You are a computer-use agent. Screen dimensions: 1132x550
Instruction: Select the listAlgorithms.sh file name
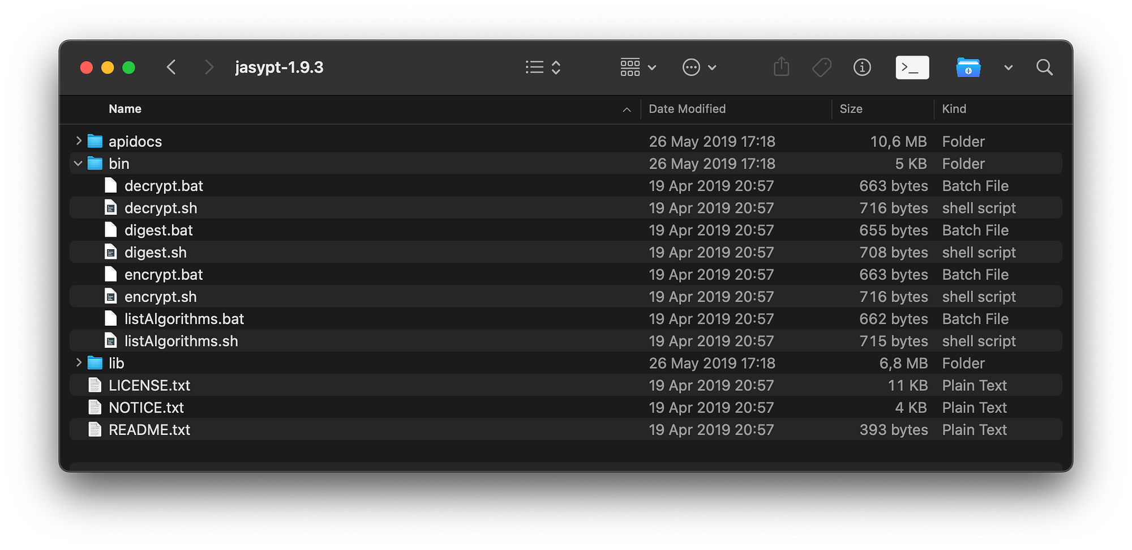[x=181, y=341]
